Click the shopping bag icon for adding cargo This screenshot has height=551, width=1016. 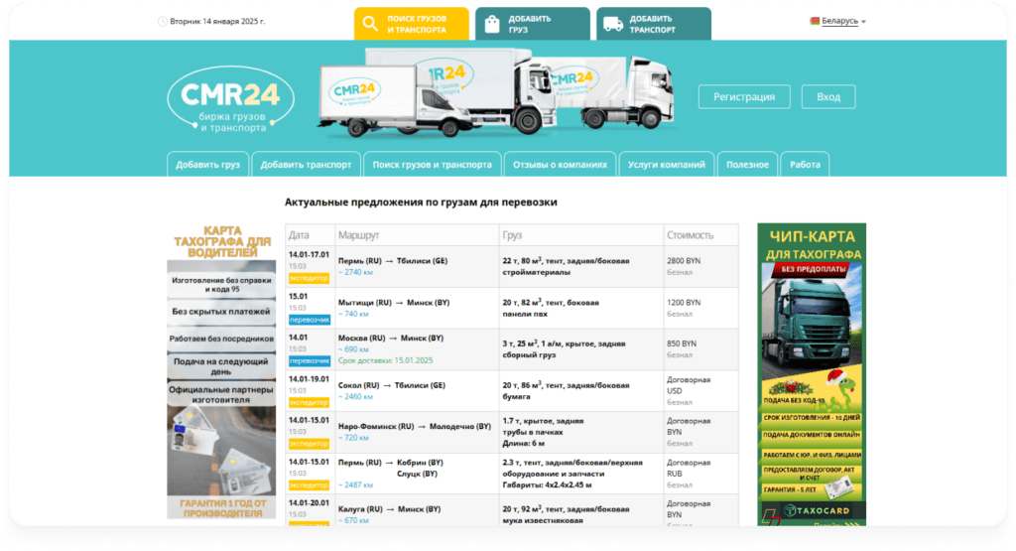[x=492, y=25]
